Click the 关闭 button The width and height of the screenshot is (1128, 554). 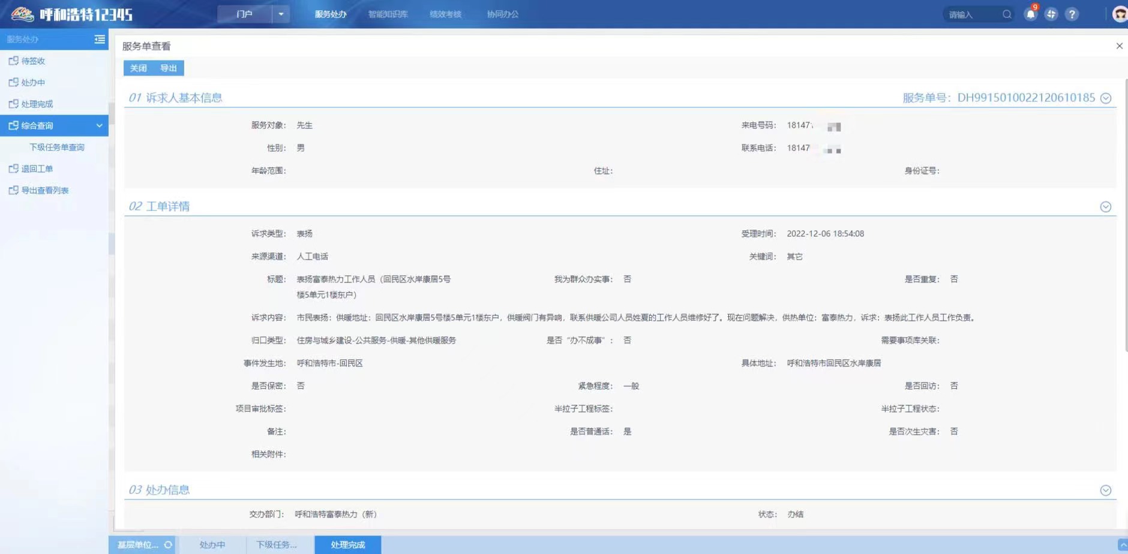(139, 68)
